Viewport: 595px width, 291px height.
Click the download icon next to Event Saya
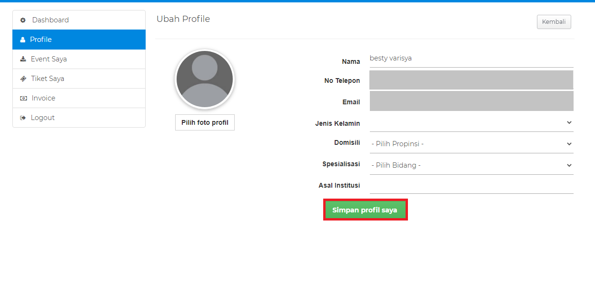pyautogui.click(x=23, y=60)
